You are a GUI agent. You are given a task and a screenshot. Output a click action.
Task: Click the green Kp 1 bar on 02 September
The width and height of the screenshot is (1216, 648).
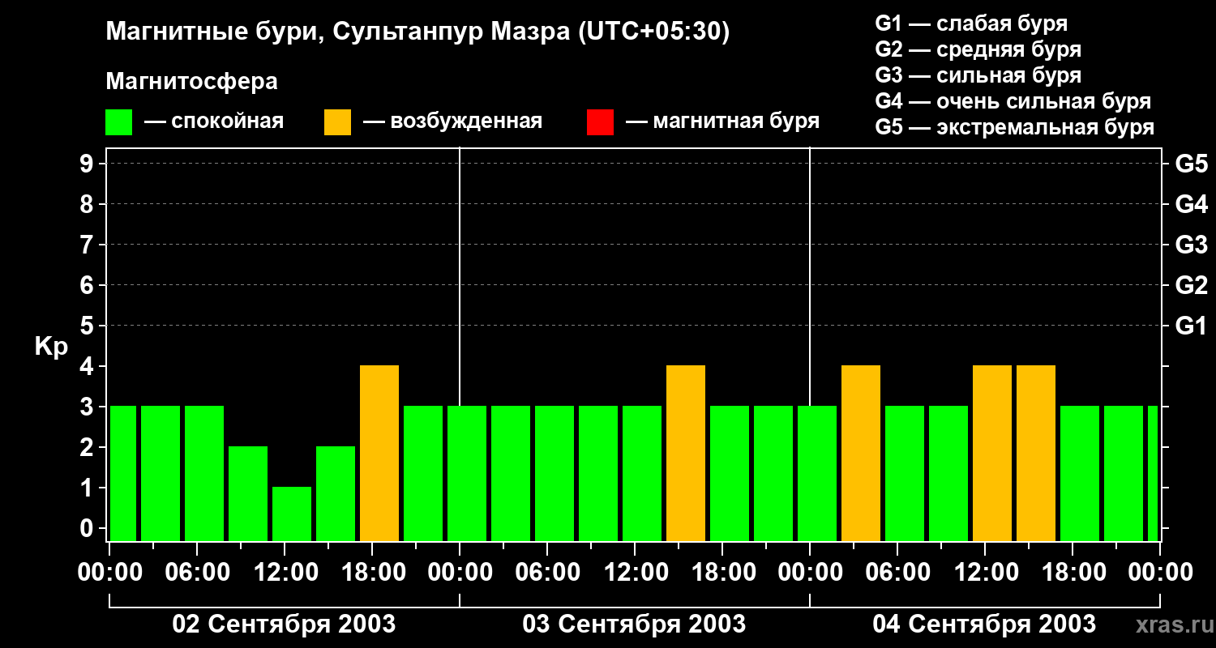[292, 514]
